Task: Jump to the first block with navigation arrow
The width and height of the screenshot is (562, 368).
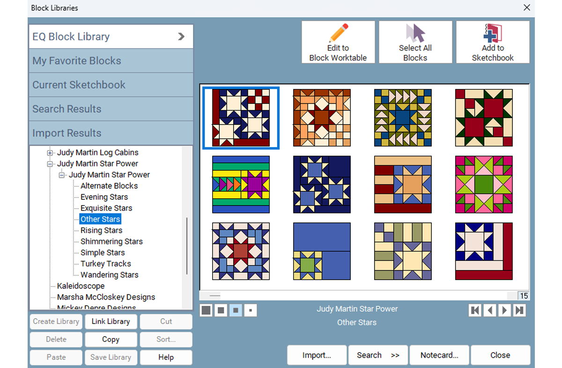Action: pyautogui.click(x=475, y=310)
